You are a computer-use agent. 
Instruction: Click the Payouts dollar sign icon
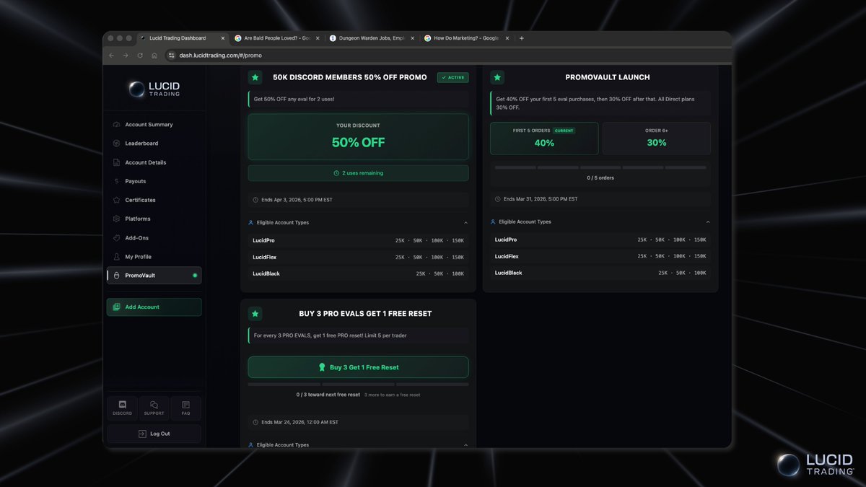pos(116,181)
